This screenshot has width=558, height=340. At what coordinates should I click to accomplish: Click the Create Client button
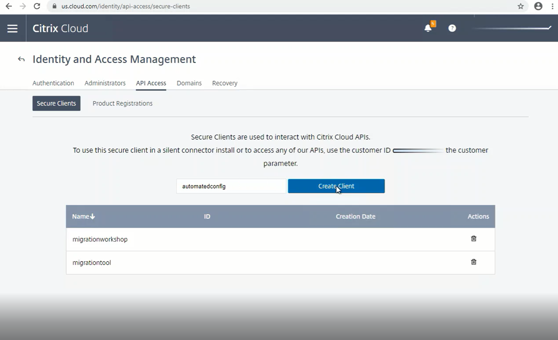[336, 186]
